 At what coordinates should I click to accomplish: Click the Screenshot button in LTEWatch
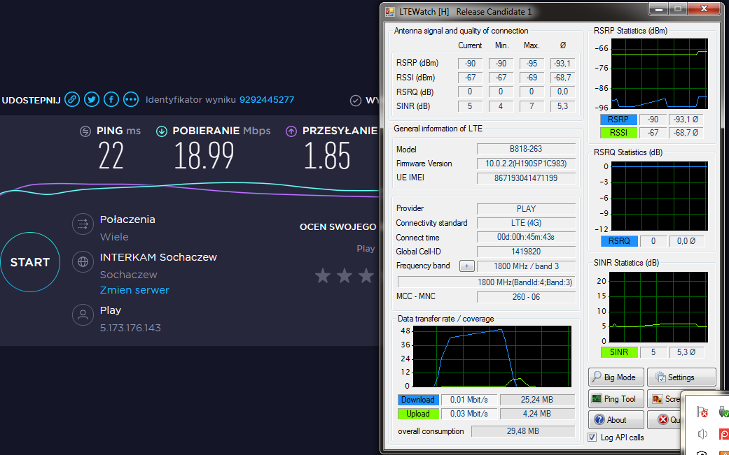(665, 399)
